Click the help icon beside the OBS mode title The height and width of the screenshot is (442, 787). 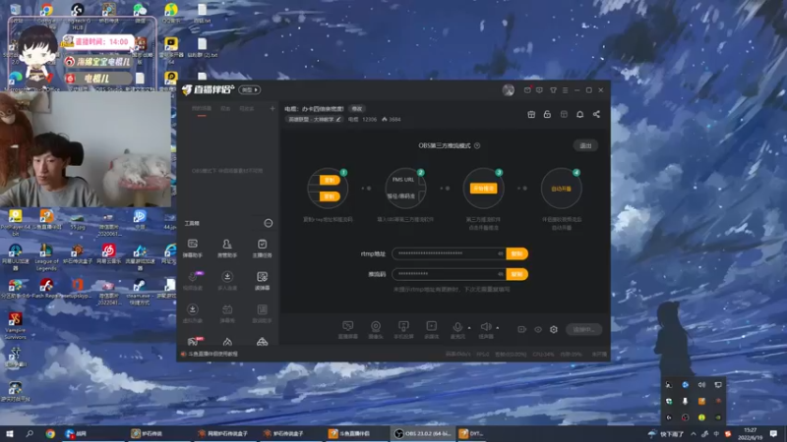(477, 145)
